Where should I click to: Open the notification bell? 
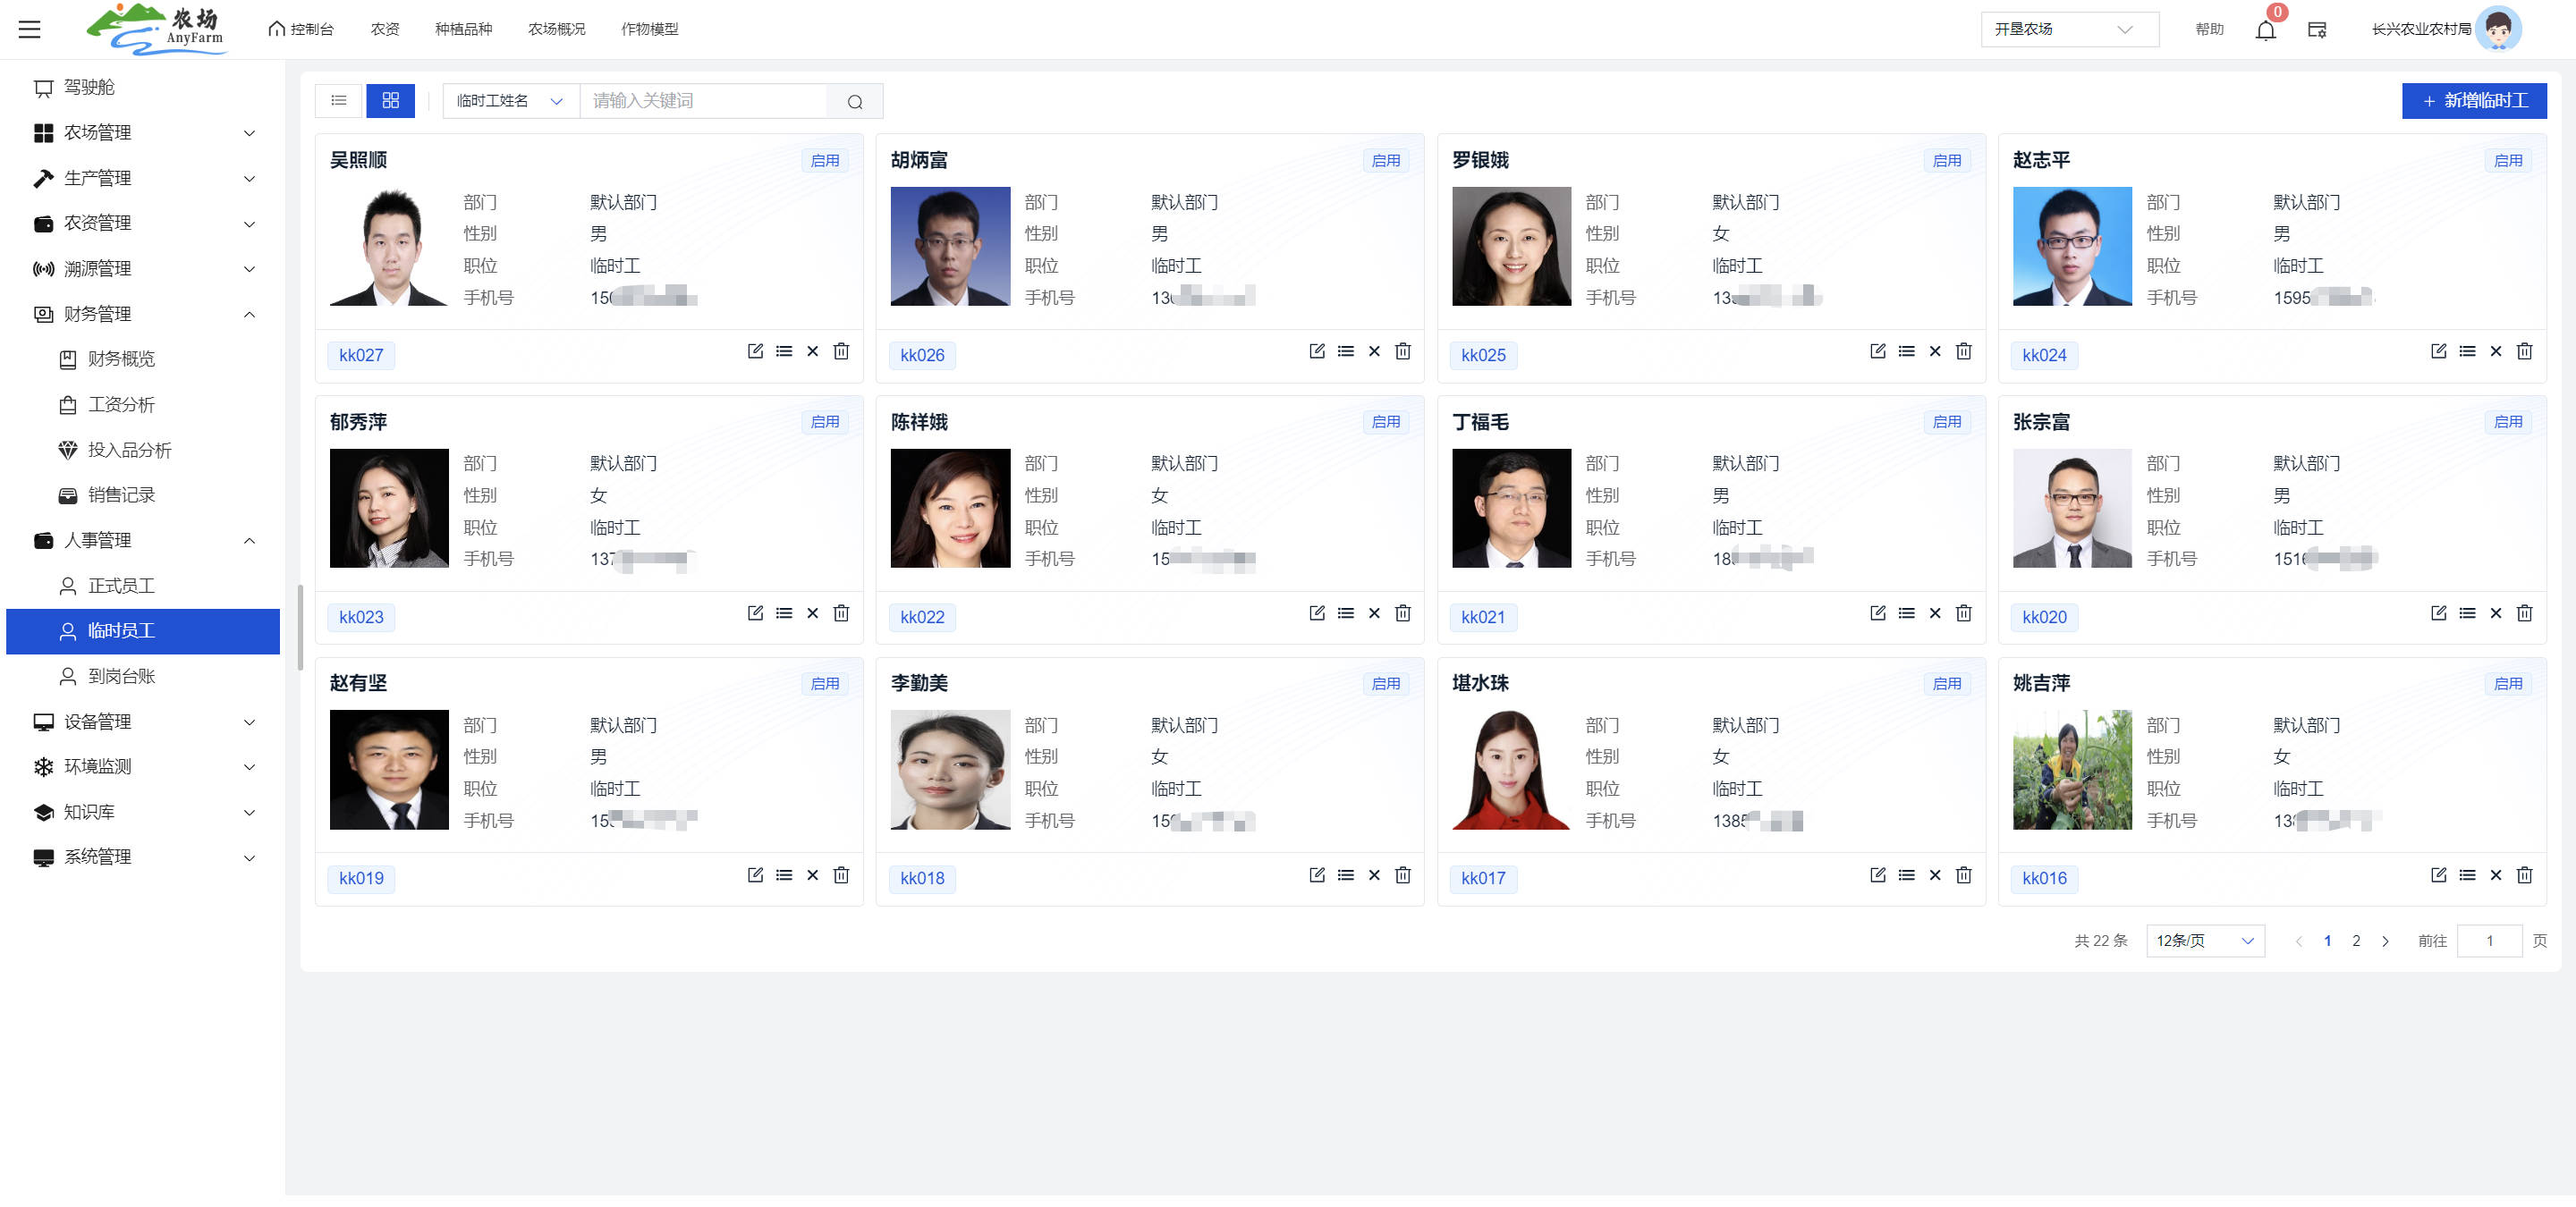2265,30
